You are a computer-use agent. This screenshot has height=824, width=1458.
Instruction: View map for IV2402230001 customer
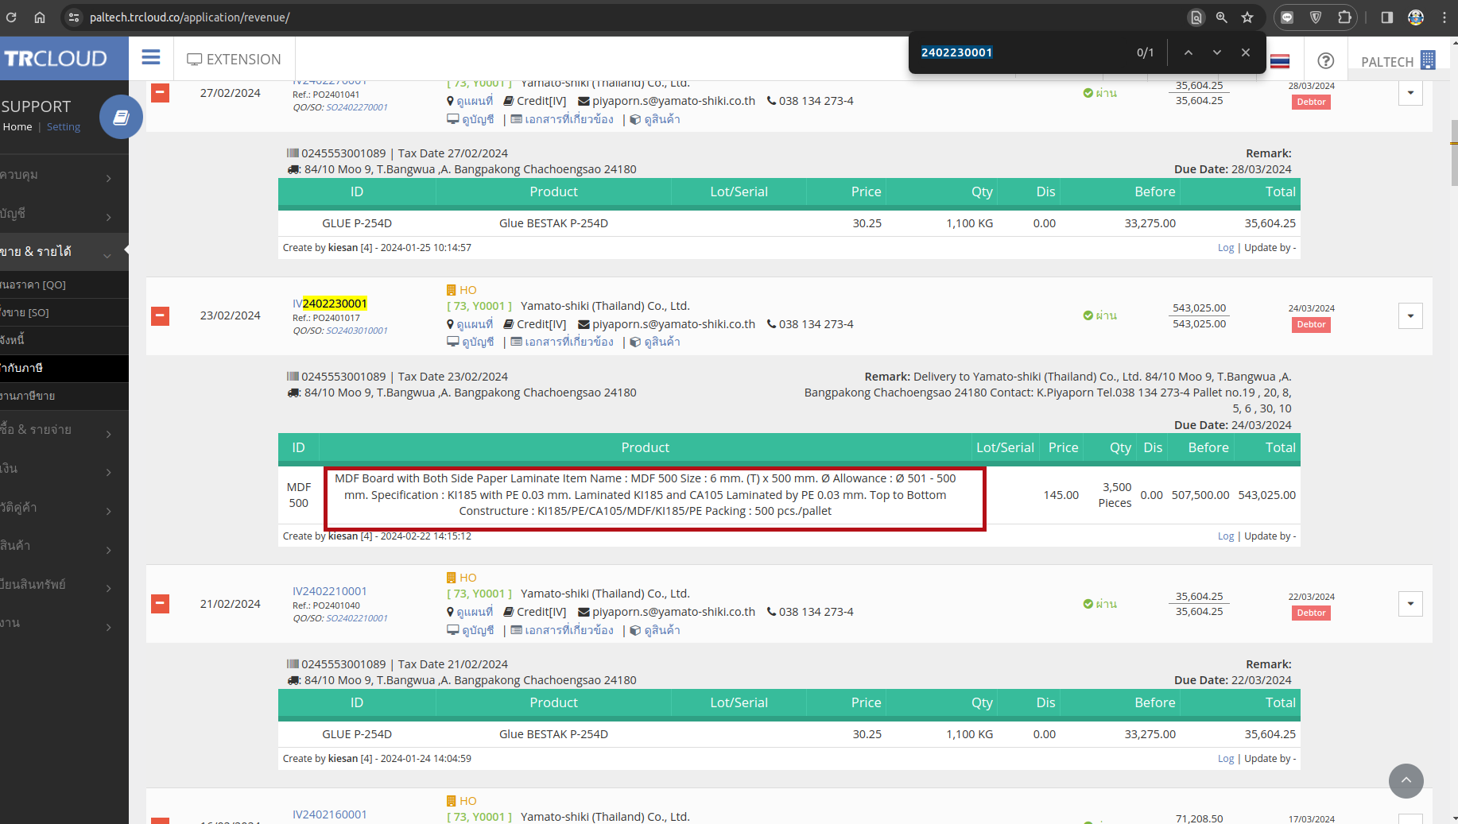[470, 324]
